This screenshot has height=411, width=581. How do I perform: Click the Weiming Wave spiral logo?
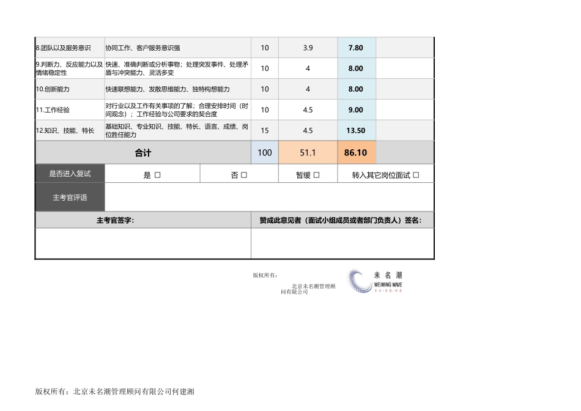pyautogui.click(x=358, y=280)
